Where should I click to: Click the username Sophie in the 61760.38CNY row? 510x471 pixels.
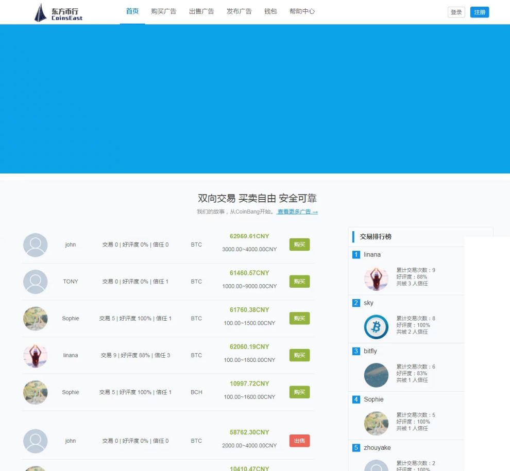[71, 319]
